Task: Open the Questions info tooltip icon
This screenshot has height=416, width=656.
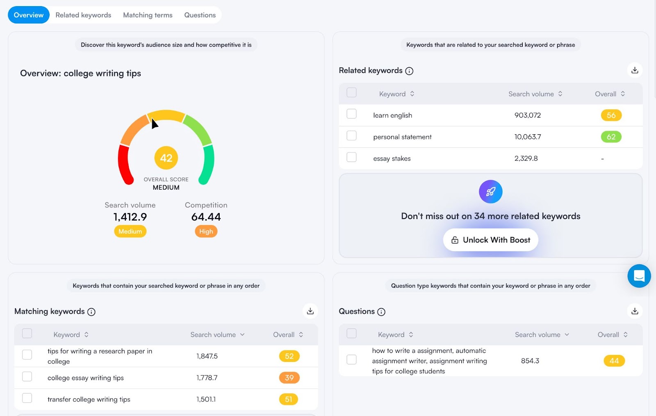Action: [x=381, y=312]
